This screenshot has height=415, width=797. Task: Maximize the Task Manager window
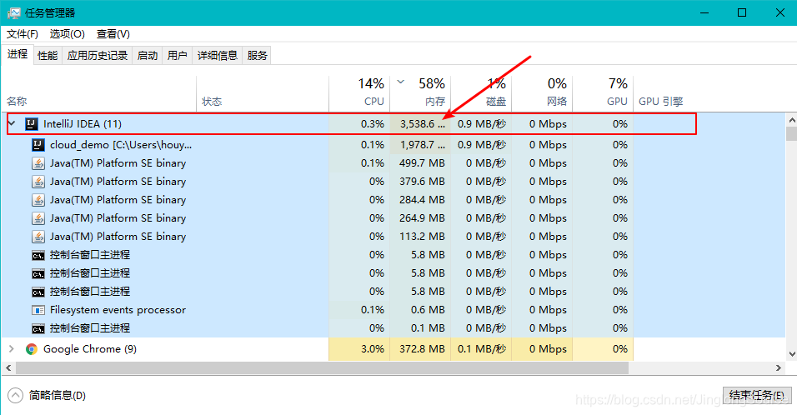pos(742,12)
